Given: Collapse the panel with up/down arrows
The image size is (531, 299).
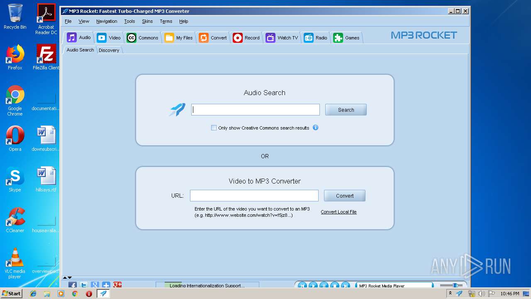Looking at the screenshot, I should click(x=67, y=277).
